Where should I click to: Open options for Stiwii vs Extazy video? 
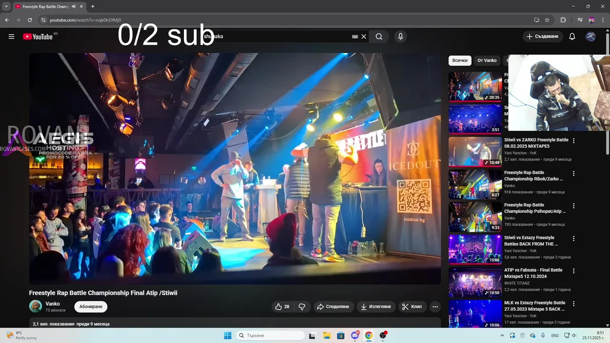[574, 239]
